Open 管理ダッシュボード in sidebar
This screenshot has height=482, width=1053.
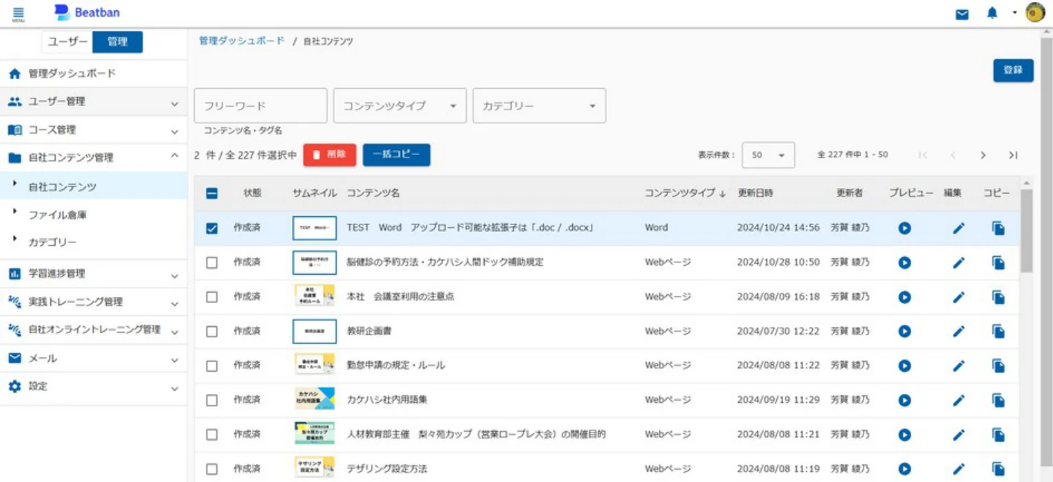(94, 73)
